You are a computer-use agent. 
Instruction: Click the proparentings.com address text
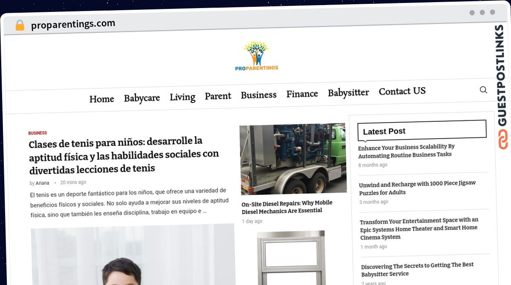[73, 25]
